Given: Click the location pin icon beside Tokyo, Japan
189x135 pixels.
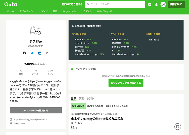Looking at the screenshot, I should 11,123.
